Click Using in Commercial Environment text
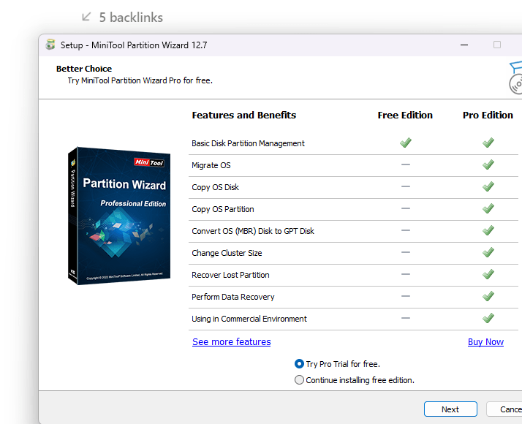This screenshot has height=424, width=522. [249, 319]
